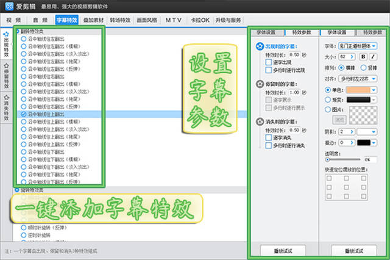Select 单色 single color fill option

coord(328,90)
